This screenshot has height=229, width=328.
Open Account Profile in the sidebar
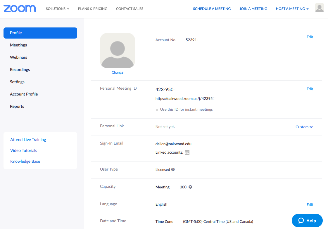(x=24, y=94)
